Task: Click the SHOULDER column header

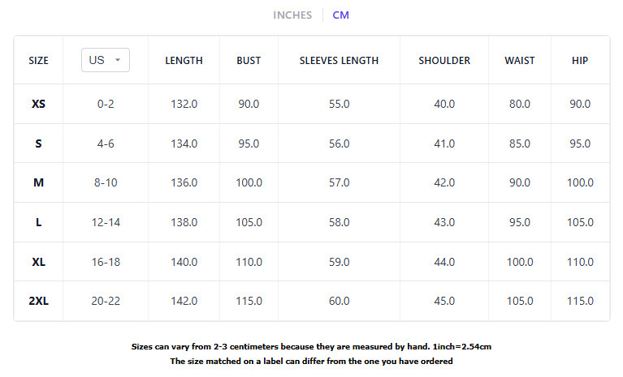Action: pos(444,60)
